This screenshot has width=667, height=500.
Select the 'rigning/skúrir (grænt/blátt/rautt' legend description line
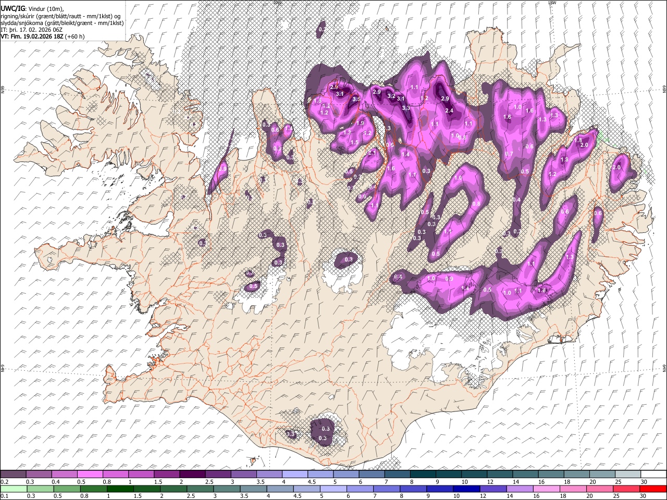(61, 16)
